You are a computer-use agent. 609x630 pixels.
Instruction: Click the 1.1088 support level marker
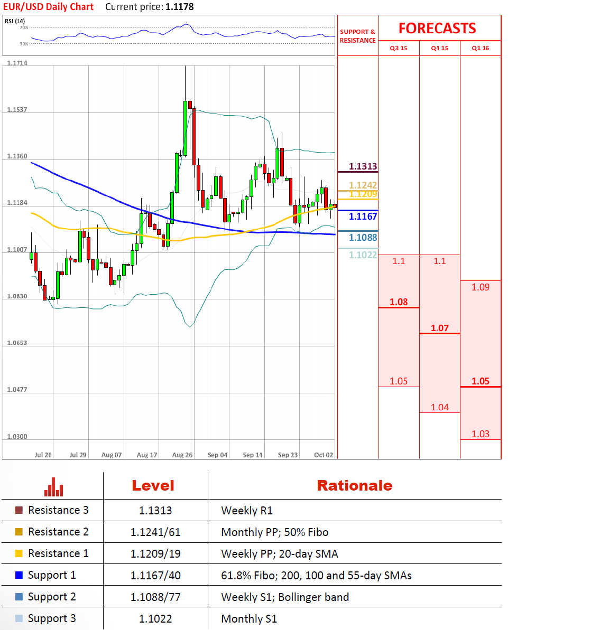[363, 238]
